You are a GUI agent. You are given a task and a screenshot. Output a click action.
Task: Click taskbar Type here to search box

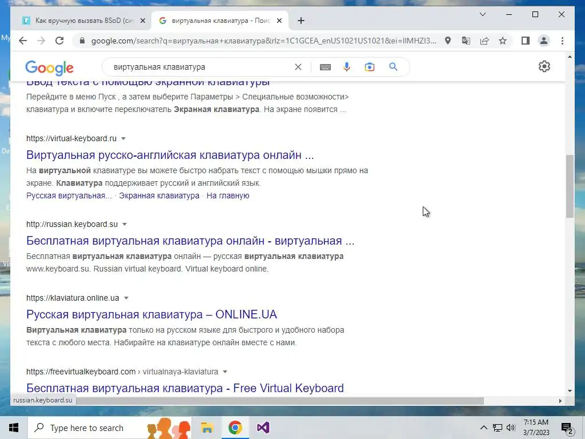110,428
